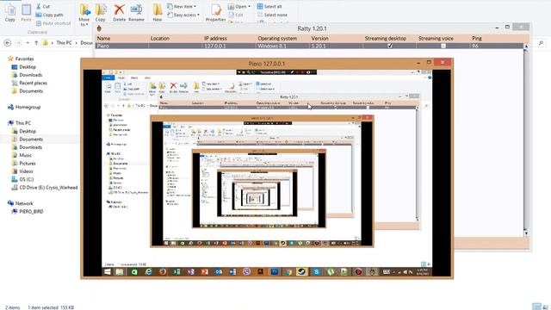The image size is (551, 310).
Task: Open PIERO_BIRD under Network
Action: (x=28, y=211)
